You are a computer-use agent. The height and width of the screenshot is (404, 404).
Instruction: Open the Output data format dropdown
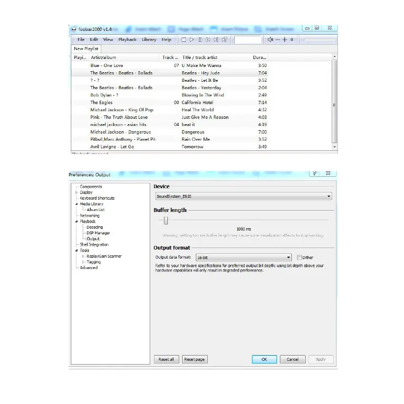click(243, 258)
